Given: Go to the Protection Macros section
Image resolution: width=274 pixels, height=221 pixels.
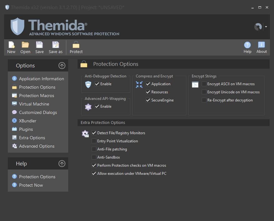Looking at the screenshot, I should 37,96.
